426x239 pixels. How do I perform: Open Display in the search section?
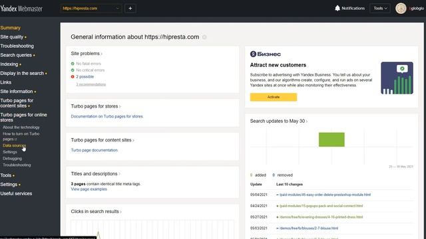coord(22,73)
